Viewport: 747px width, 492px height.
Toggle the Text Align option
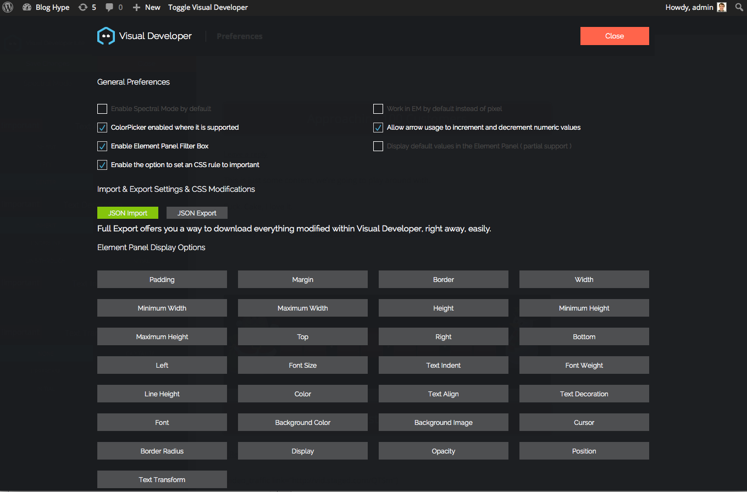[x=444, y=394]
